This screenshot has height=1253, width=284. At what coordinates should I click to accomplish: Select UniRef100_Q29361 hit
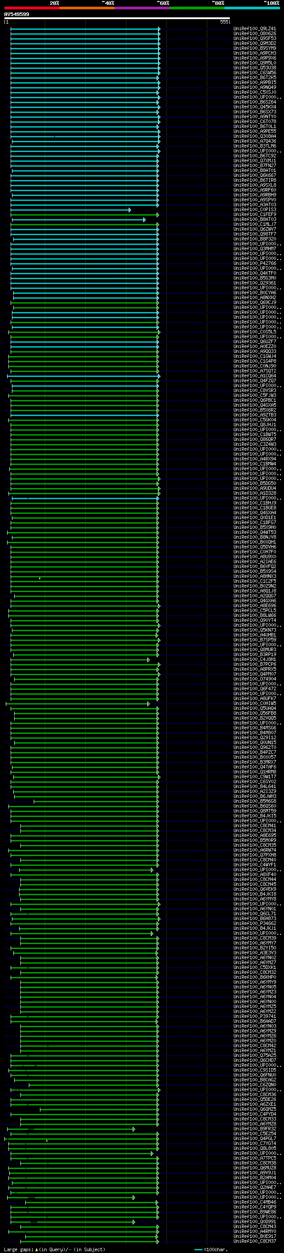point(255,283)
